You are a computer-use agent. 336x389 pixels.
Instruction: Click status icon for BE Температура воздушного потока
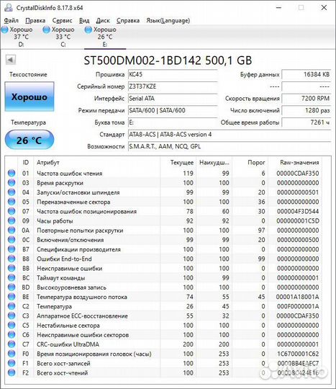12,297
